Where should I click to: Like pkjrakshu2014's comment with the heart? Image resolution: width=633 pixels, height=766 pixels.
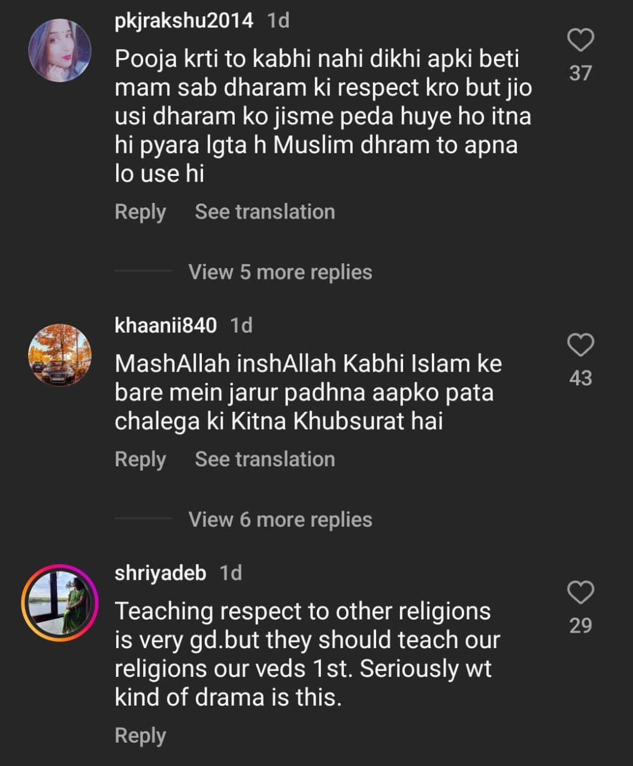pyautogui.click(x=580, y=41)
